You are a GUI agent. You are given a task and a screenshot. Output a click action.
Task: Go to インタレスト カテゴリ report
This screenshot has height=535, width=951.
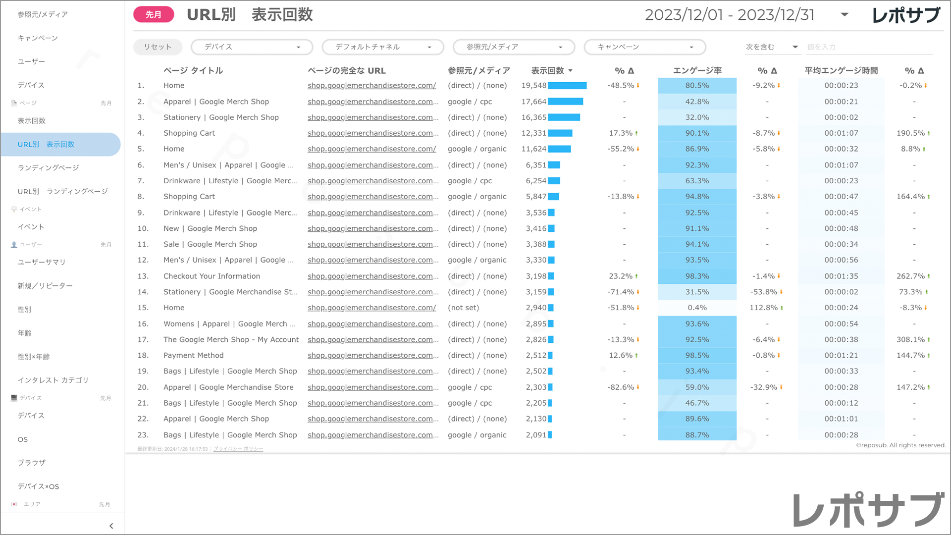tap(53, 380)
